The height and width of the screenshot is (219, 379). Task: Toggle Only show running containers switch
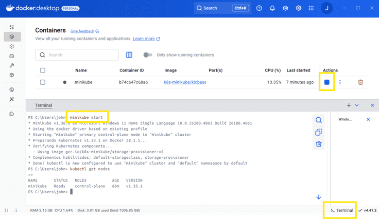point(148,55)
